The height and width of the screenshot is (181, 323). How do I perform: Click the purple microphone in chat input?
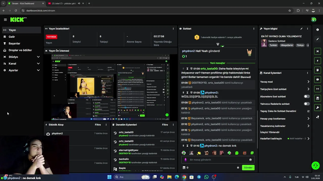pyautogui.click(x=185, y=160)
